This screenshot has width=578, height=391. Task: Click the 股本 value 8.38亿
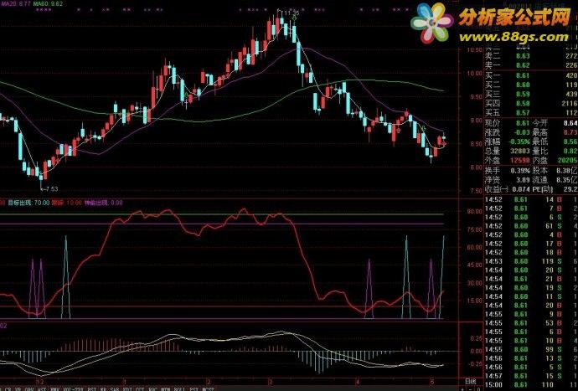coord(568,171)
